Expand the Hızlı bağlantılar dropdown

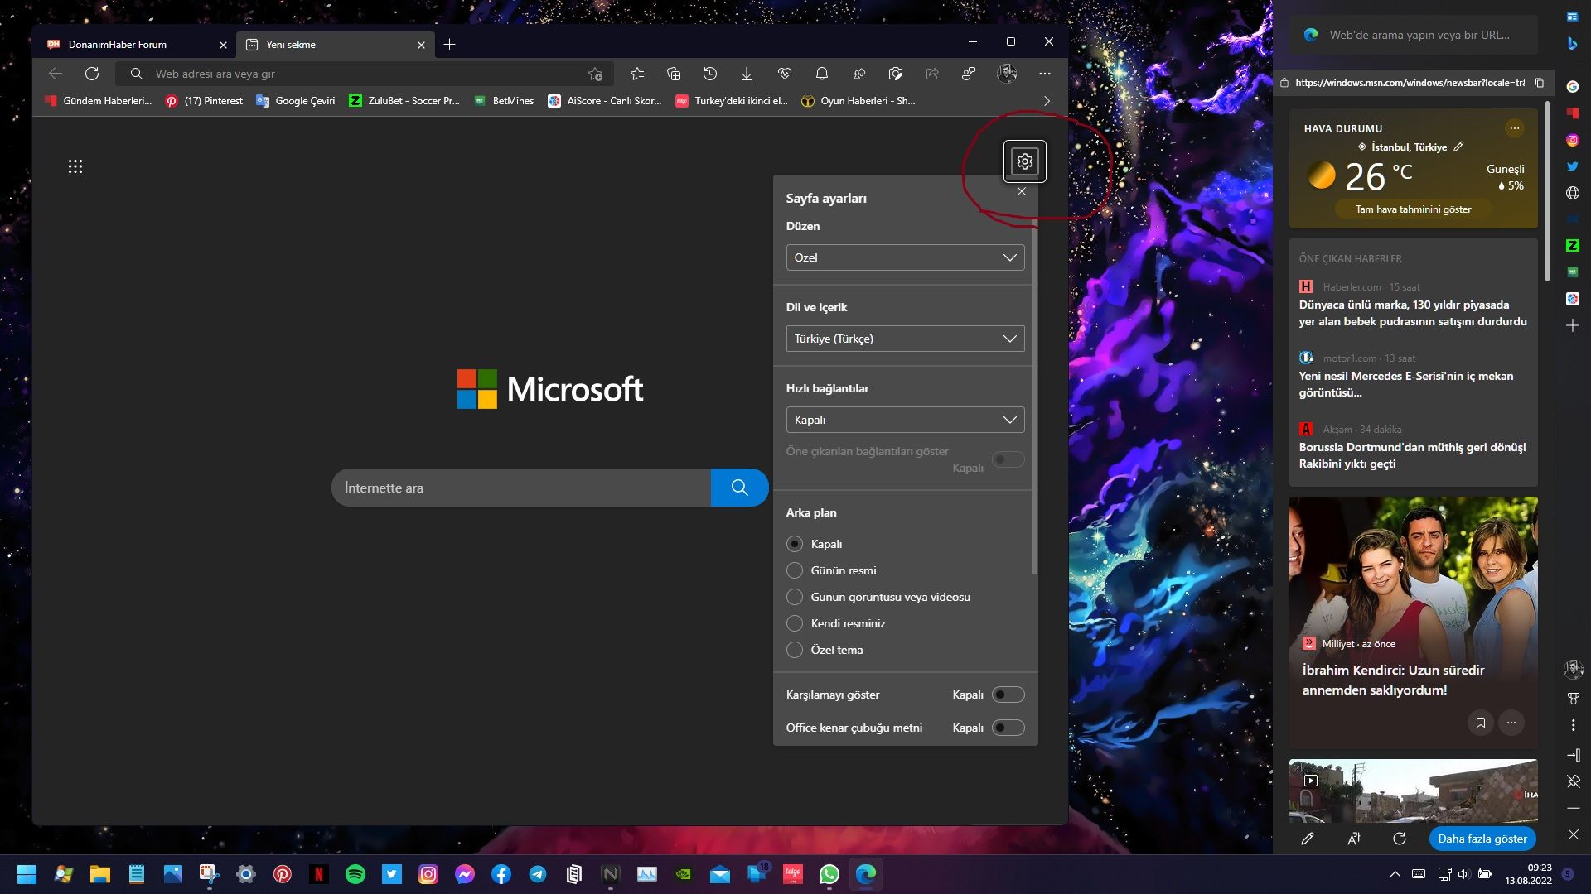905,420
